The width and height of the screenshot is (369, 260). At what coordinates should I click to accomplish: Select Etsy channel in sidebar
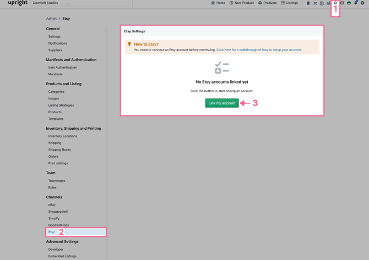(76, 232)
